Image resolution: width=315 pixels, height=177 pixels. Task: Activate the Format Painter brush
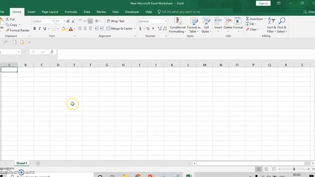click(7, 30)
